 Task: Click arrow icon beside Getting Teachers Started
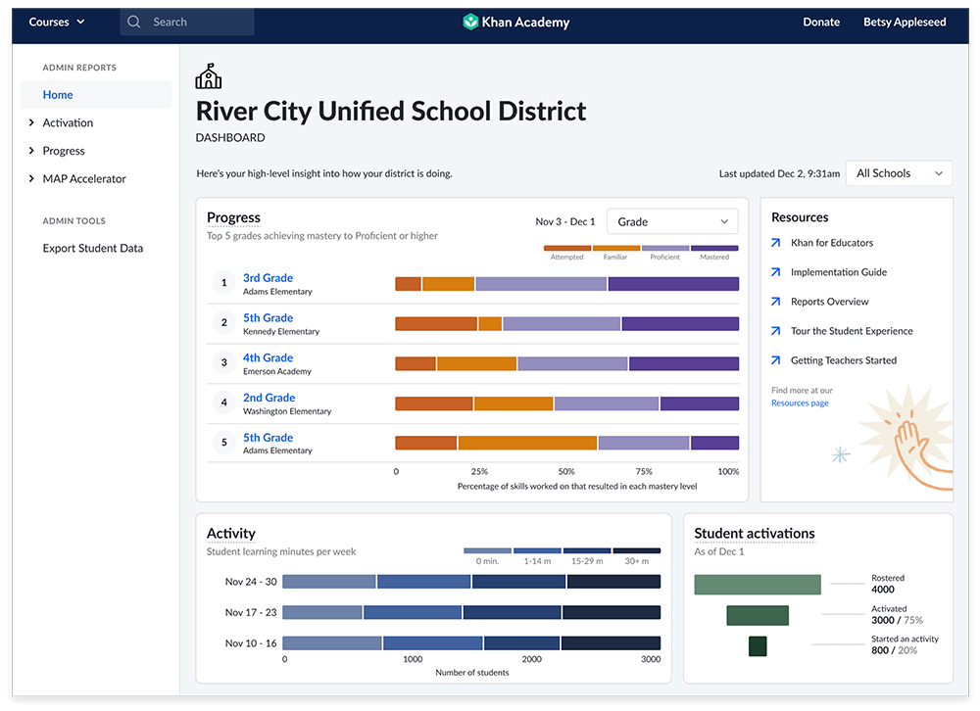(x=776, y=360)
